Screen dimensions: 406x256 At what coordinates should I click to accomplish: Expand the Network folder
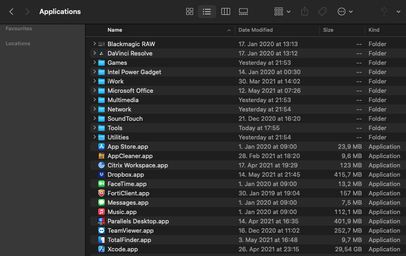[x=94, y=109]
